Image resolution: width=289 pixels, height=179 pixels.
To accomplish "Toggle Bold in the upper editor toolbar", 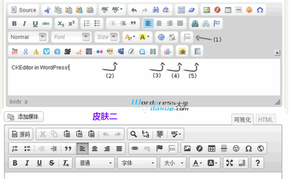I will 14,24.
